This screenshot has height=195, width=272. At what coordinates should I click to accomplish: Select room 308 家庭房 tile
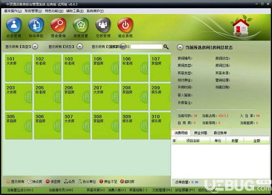coord(106,126)
